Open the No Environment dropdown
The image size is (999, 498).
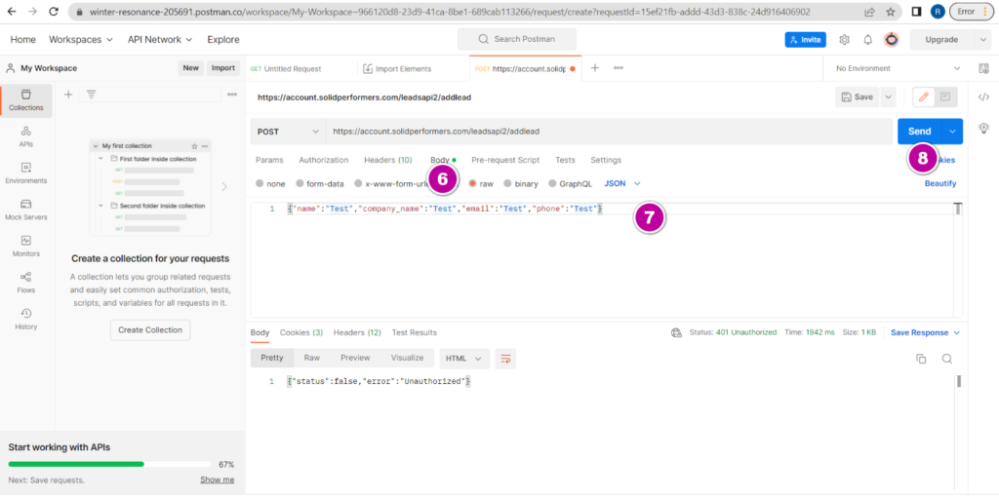[x=898, y=68]
